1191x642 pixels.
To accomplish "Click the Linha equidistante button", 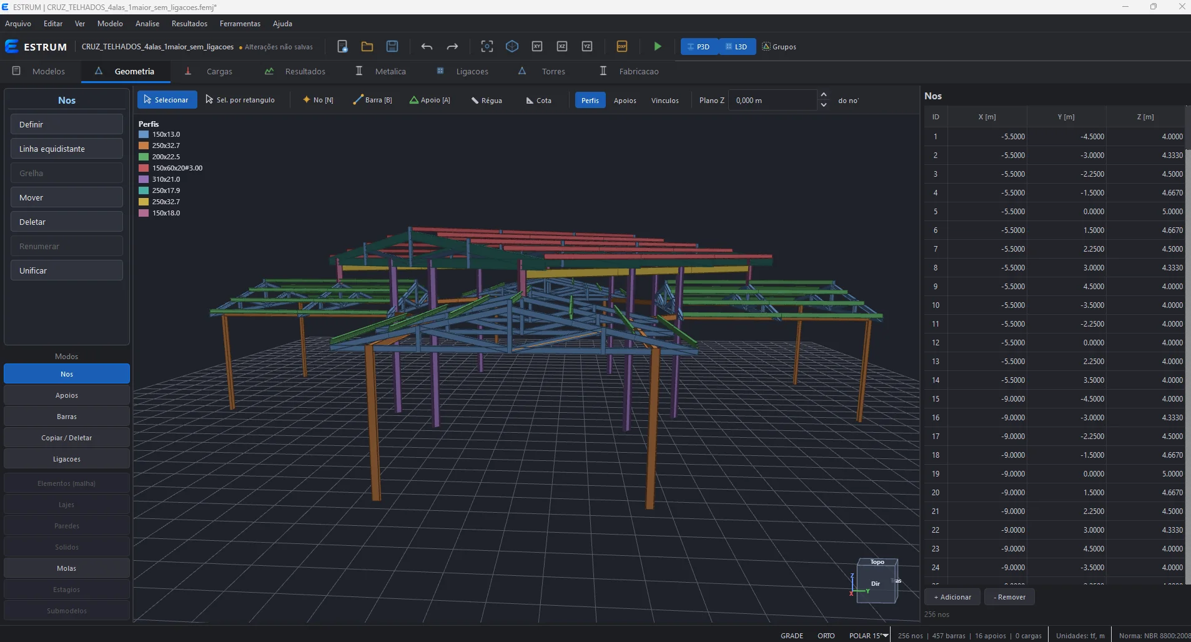I will [67, 149].
